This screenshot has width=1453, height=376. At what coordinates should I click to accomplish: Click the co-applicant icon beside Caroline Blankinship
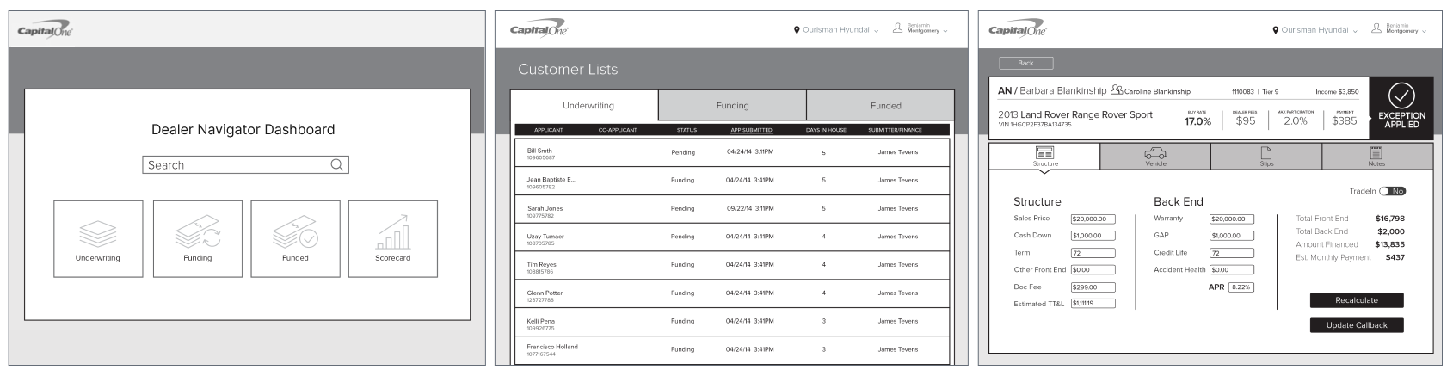tap(1117, 89)
